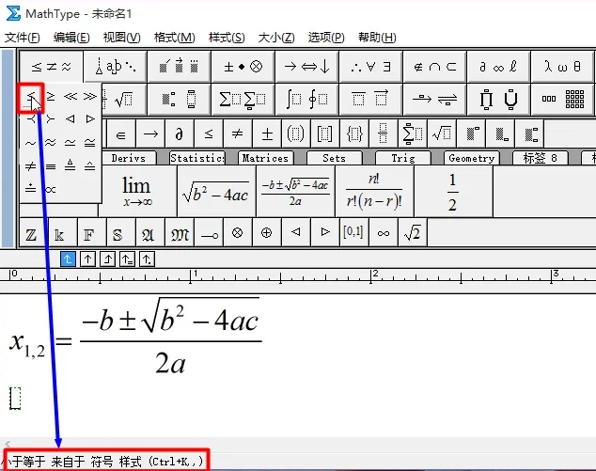
Task: Open the 视图(V) menu
Action: point(121,38)
